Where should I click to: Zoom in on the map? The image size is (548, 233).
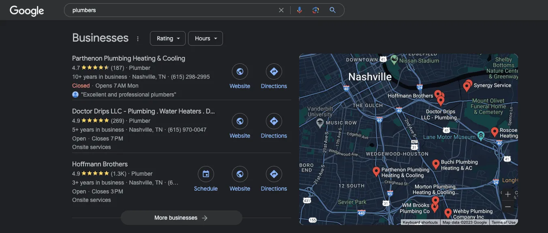(507, 194)
